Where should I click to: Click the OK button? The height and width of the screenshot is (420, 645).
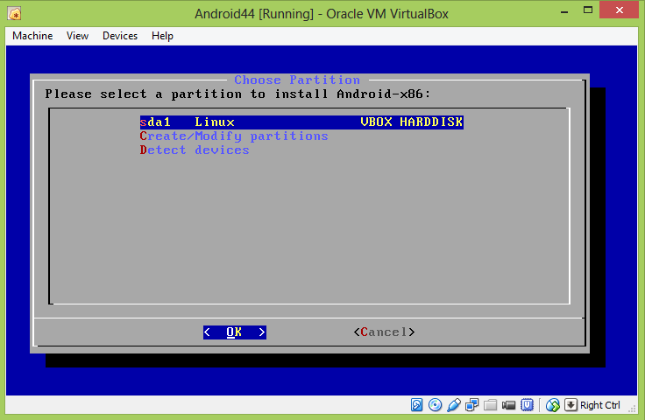235,332
